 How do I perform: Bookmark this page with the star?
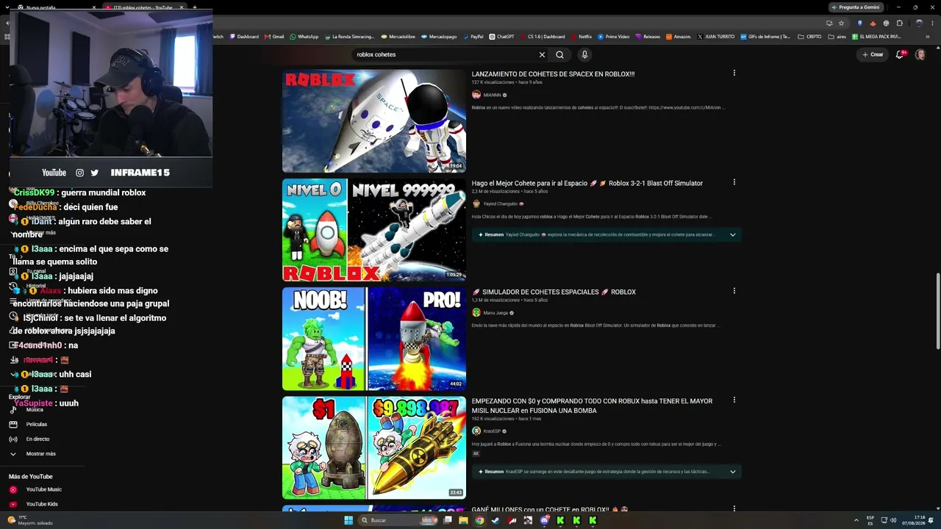coord(842,23)
